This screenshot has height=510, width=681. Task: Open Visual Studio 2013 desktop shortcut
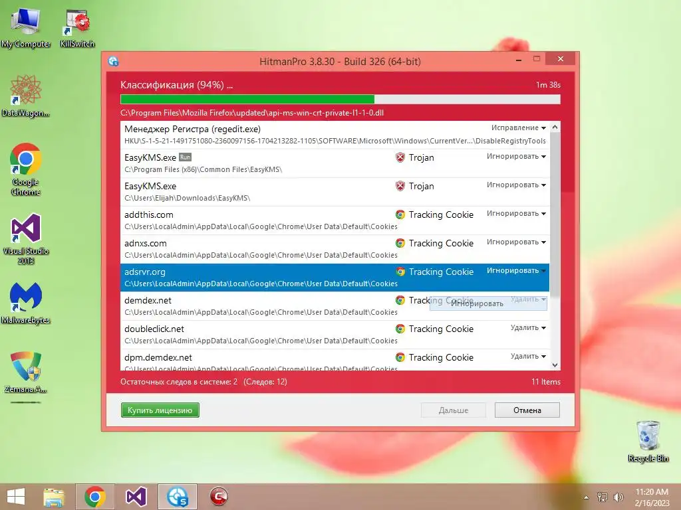[26, 238]
